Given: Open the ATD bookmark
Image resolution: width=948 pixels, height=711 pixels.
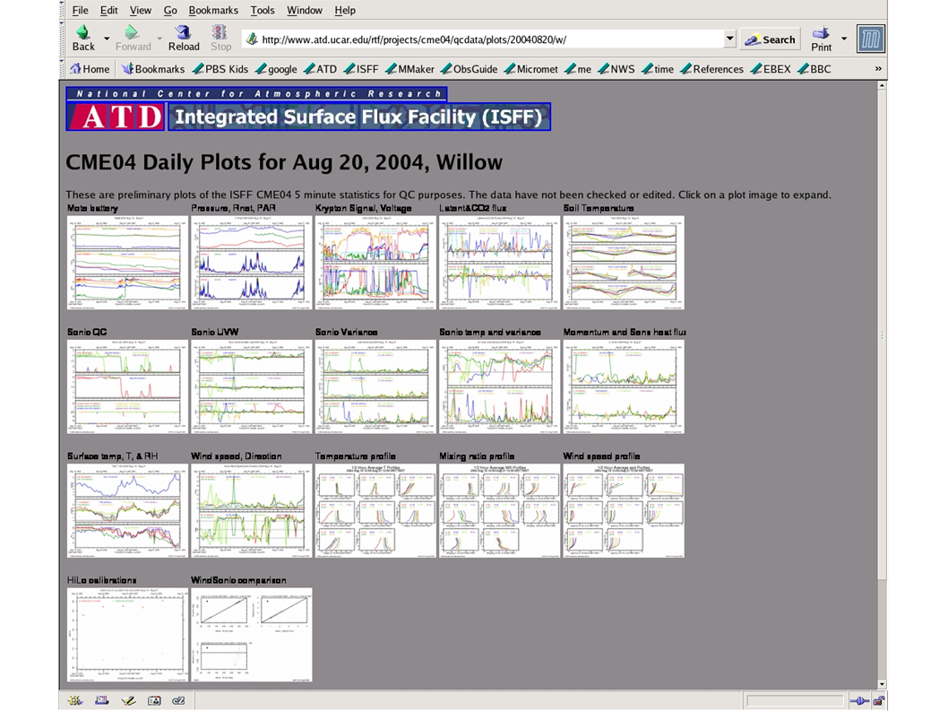Looking at the screenshot, I should (321, 69).
